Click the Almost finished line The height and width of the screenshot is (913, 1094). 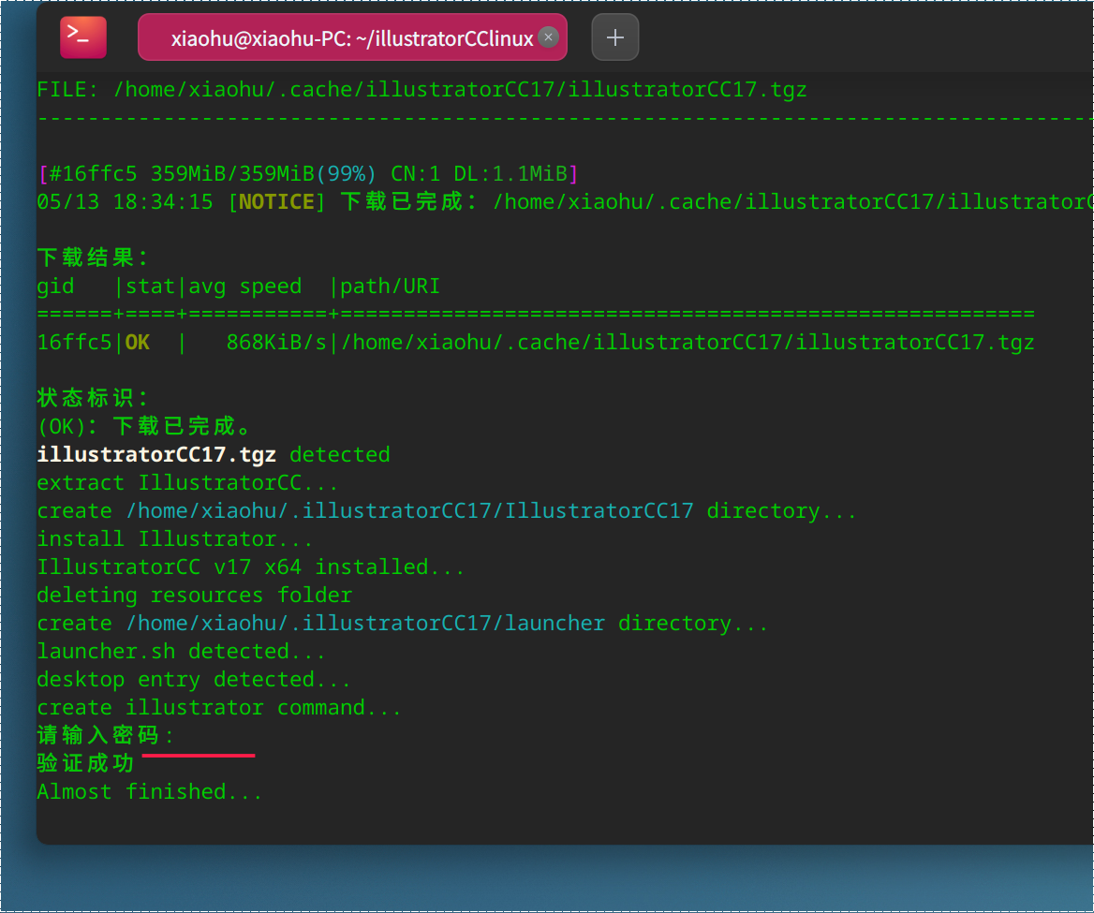click(150, 791)
